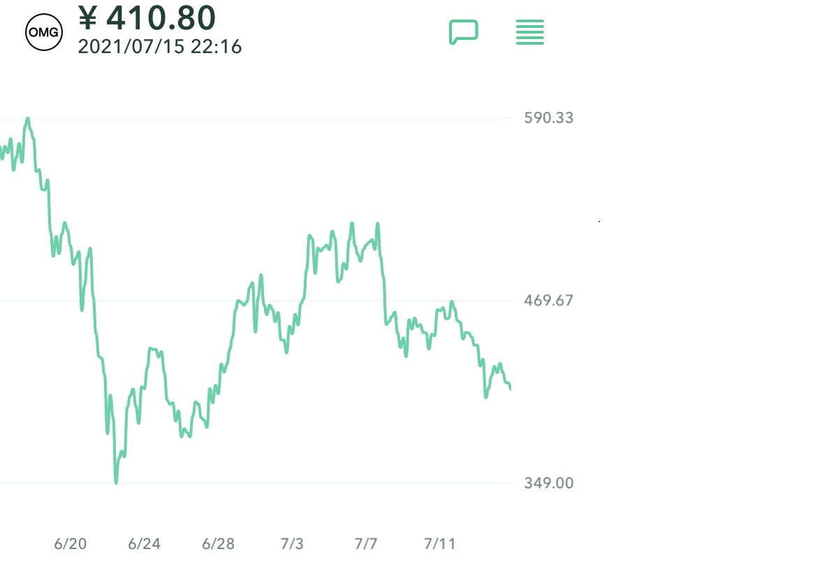Click the 7/11 date label

[x=439, y=544]
